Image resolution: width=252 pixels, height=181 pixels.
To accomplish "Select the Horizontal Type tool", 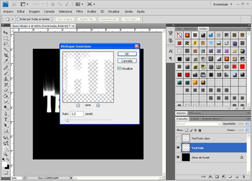I will click(6, 120).
